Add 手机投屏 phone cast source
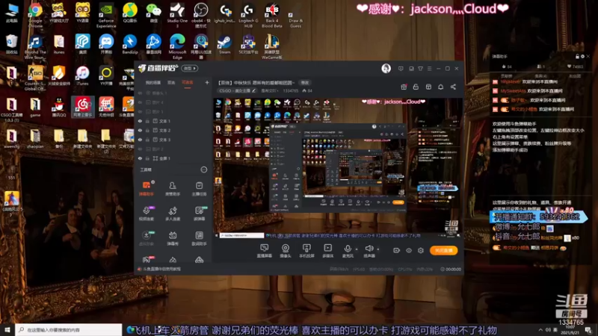This screenshot has width=598, height=336. pyautogui.click(x=306, y=251)
